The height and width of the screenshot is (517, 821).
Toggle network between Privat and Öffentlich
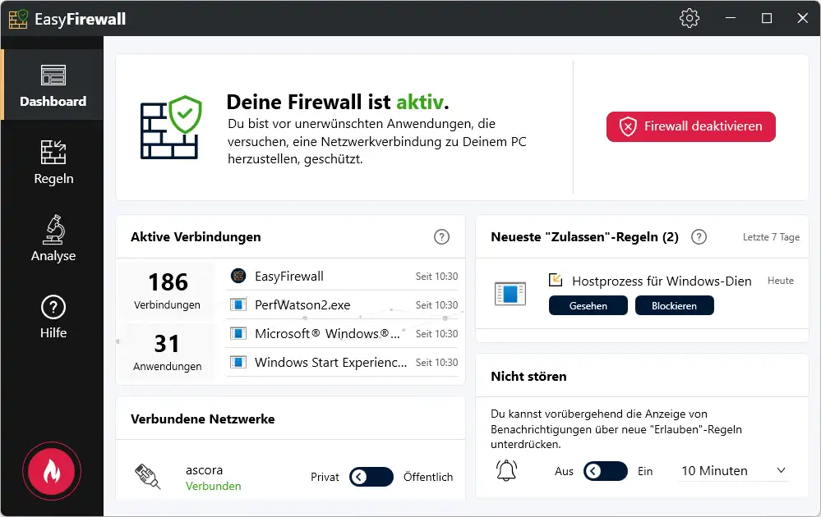pos(371,477)
